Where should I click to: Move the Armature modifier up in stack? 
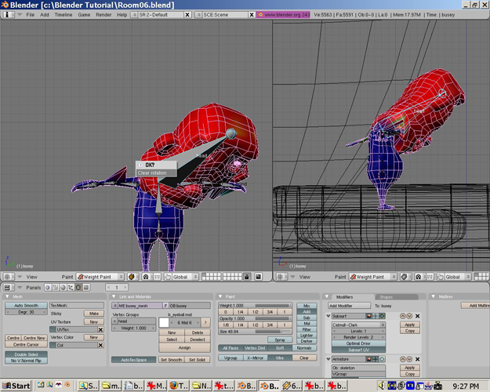click(401, 359)
